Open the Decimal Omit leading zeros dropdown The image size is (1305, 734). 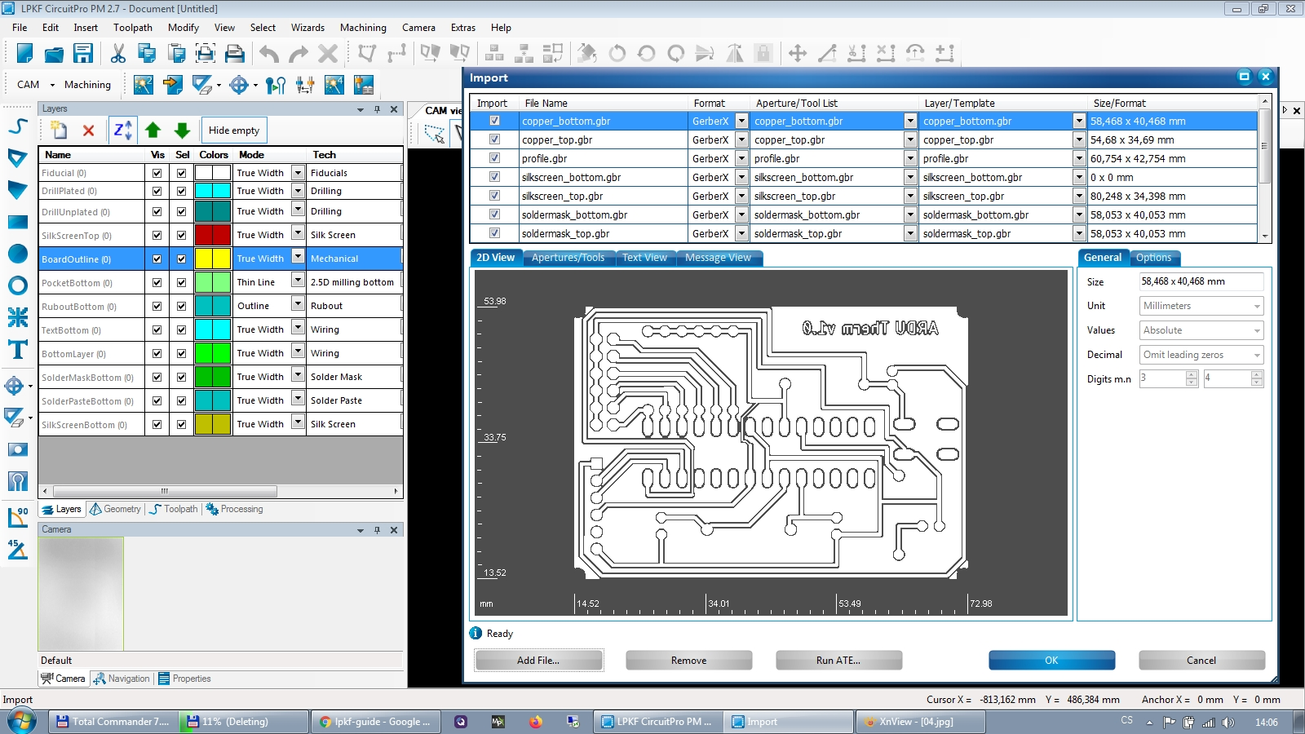pos(1201,355)
